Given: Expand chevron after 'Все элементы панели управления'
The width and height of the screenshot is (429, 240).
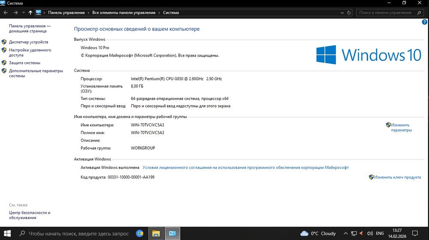Looking at the screenshot, I should (x=159, y=12).
